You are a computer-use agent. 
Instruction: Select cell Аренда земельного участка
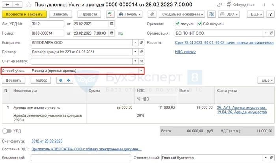(37, 108)
